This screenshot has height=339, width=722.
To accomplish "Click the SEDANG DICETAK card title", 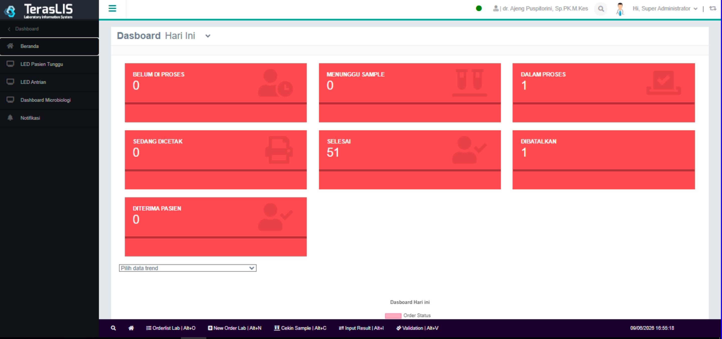I will click(x=158, y=141).
